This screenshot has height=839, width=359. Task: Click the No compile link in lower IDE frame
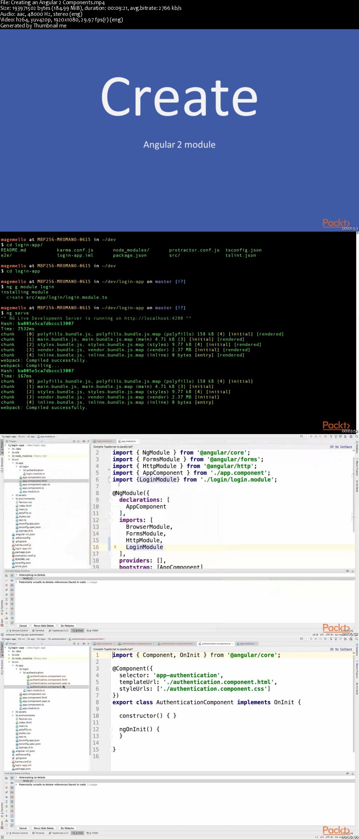click(x=337, y=649)
